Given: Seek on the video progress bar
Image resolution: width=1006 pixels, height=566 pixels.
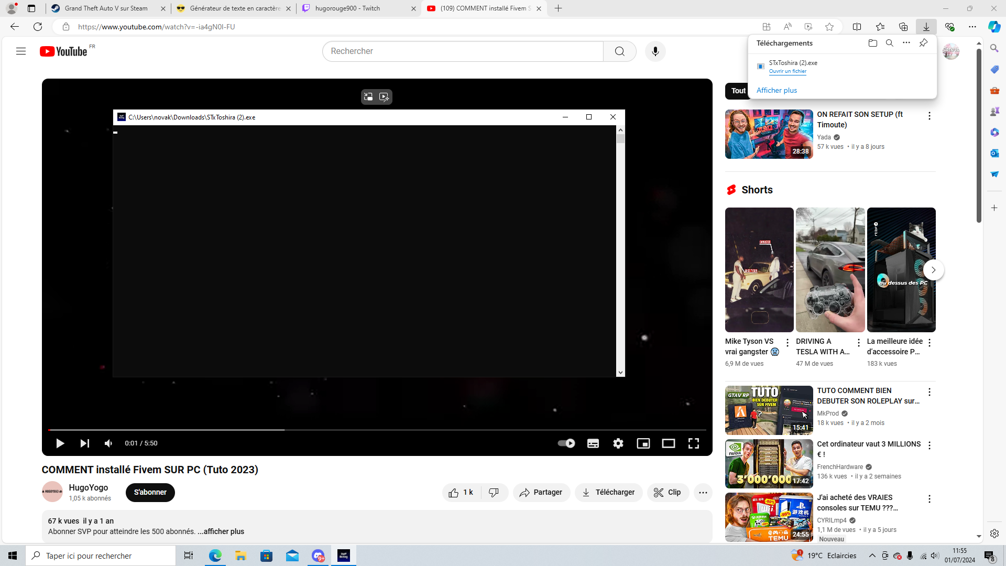Looking at the screenshot, I should coord(377,430).
